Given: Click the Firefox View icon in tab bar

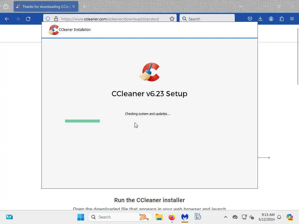Looking at the screenshot, I should 6,6.
